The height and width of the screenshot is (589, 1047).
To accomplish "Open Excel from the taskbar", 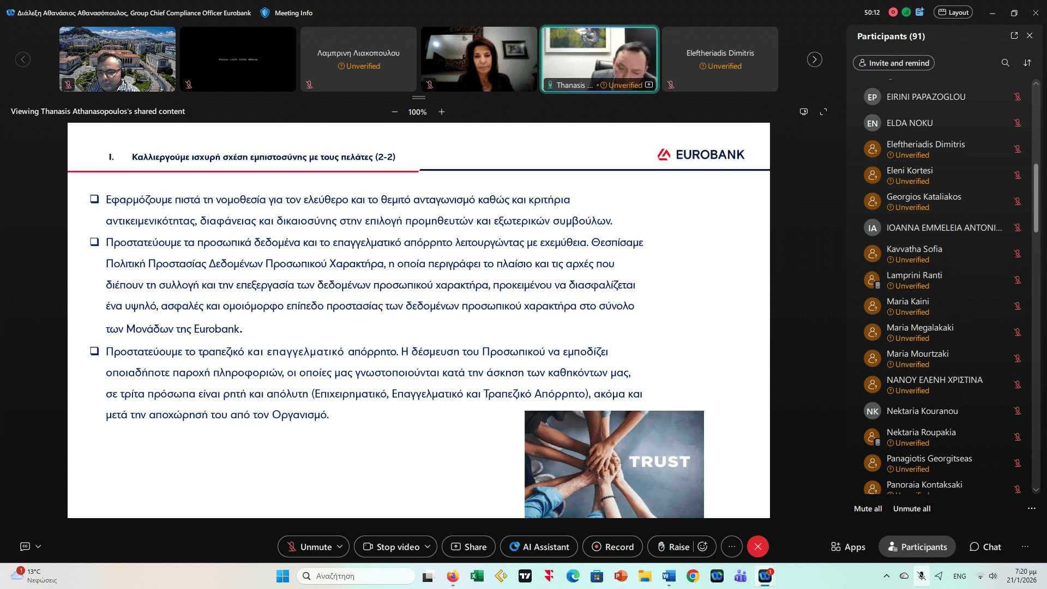I will (x=477, y=576).
